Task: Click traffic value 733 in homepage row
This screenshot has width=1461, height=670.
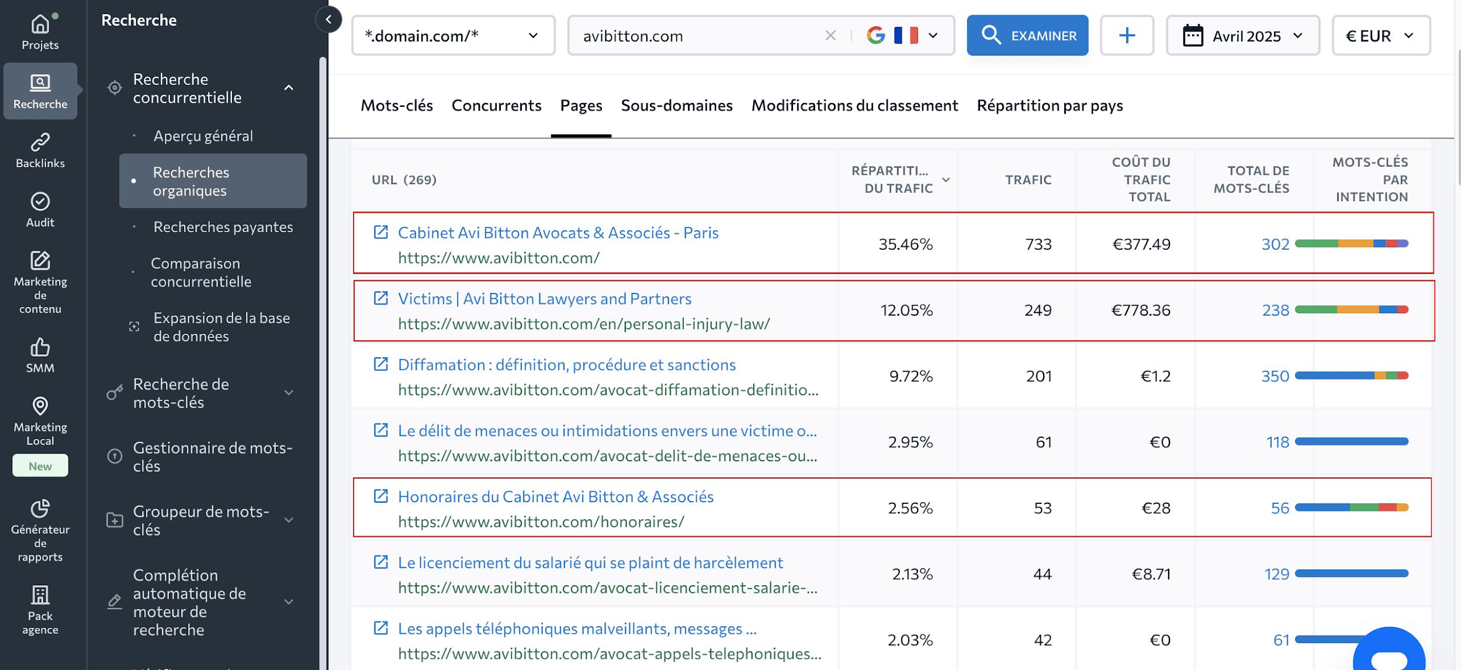Action: (x=1038, y=244)
